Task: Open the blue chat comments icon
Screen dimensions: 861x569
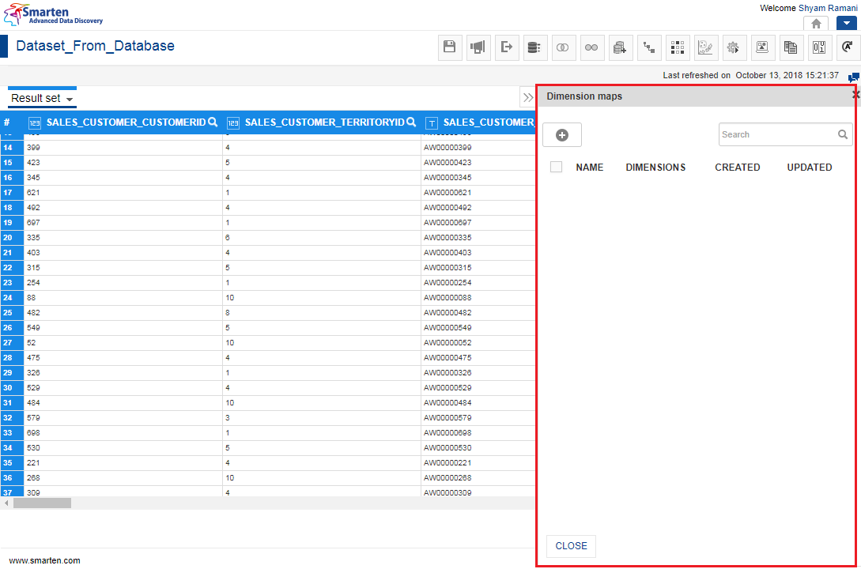Action: tap(853, 77)
